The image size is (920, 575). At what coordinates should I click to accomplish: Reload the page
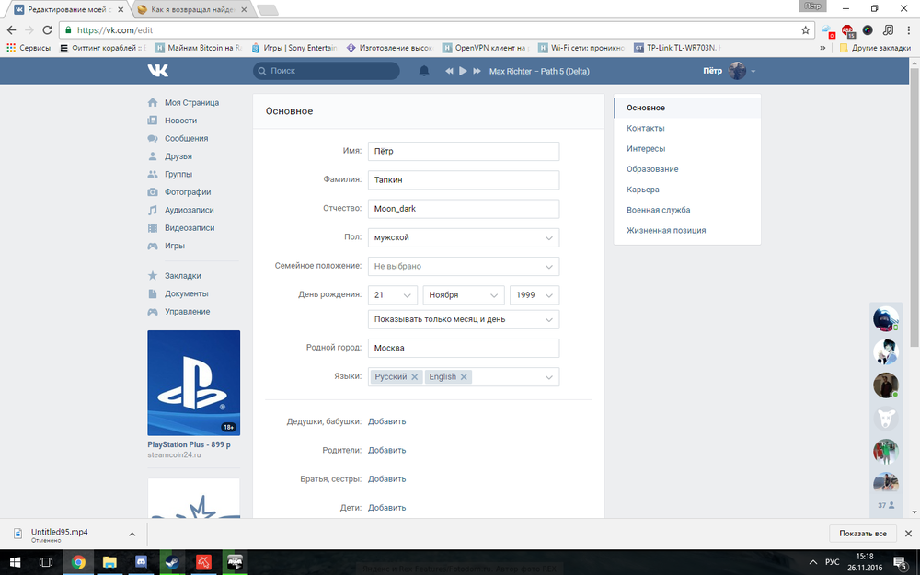coord(48,30)
